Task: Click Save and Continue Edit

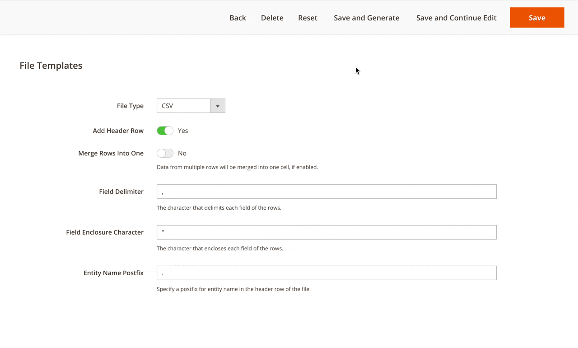Action: pyautogui.click(x=456, y=18)
